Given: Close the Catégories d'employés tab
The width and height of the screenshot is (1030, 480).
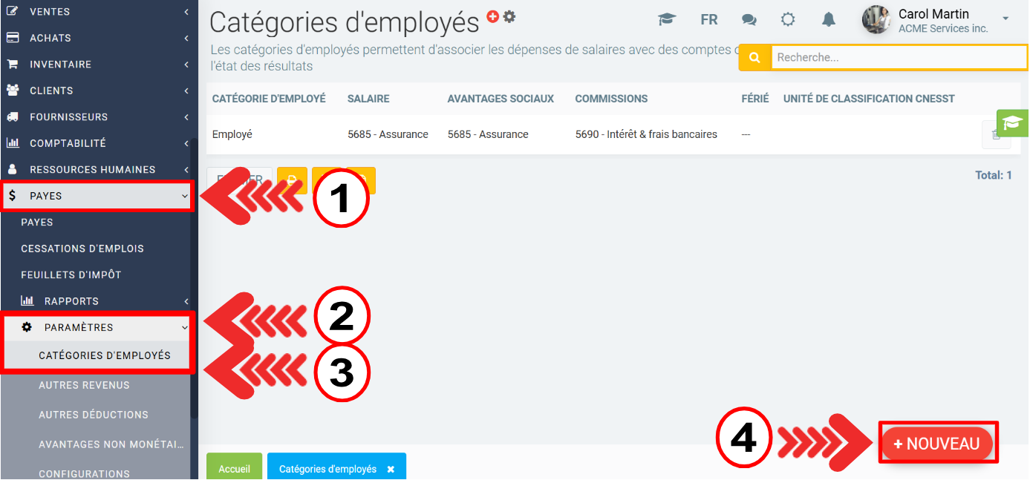Looking at the screenshot, I should [391, 470].
